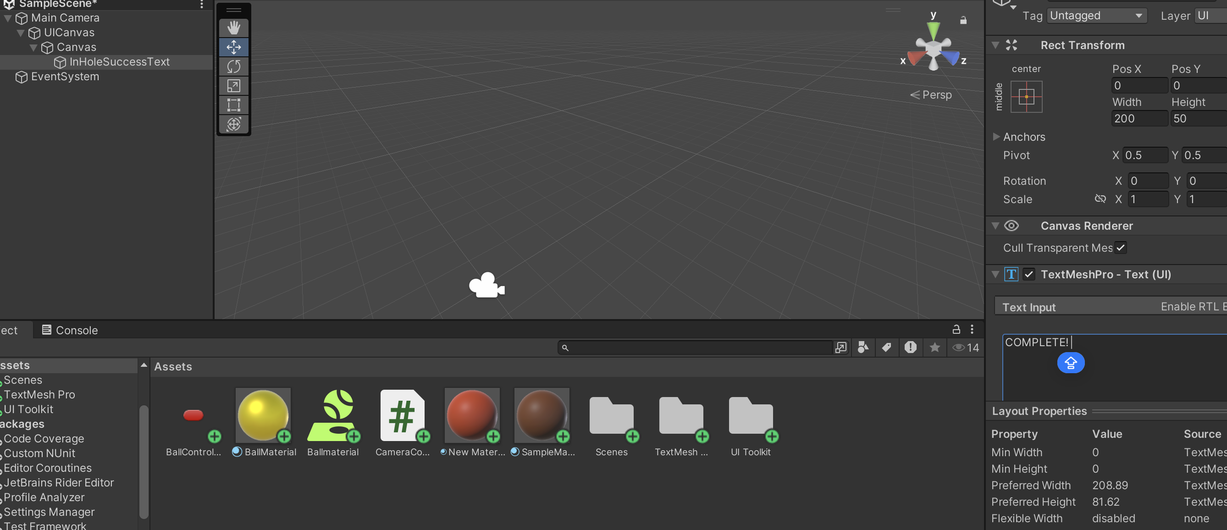The image size is (1227, 530).
Task: Open the Tag dropdown
Action: pyautogui.click(x=1096, y=16)
